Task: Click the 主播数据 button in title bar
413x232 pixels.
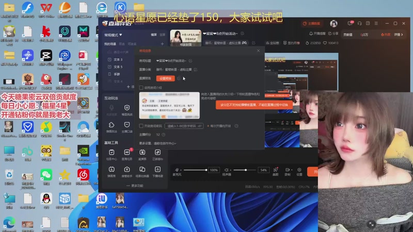Action: click(x=311, y=23)
